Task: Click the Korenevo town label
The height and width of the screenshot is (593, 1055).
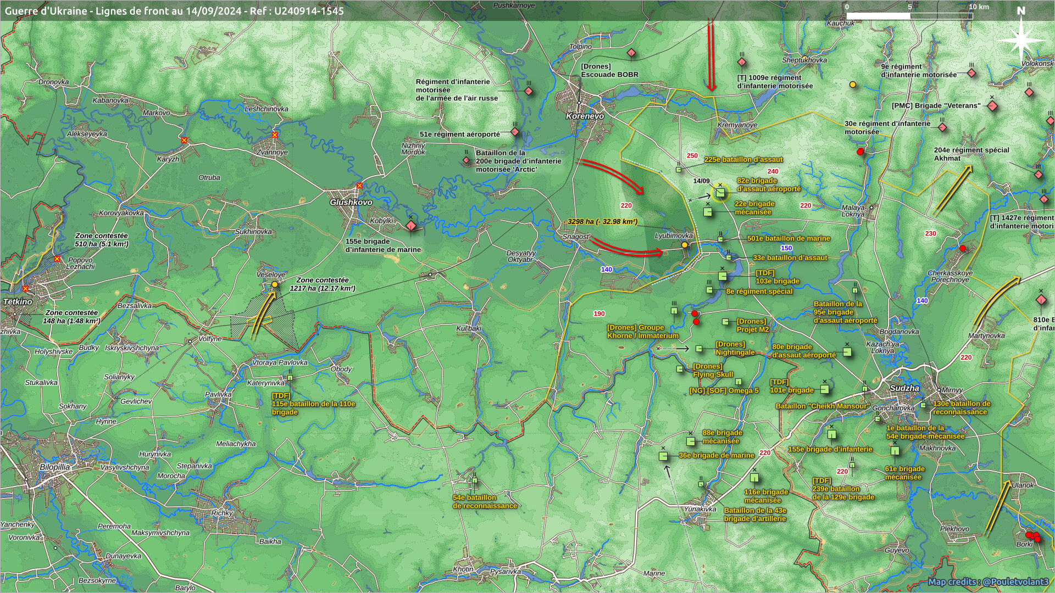Action: coord(585,116)
